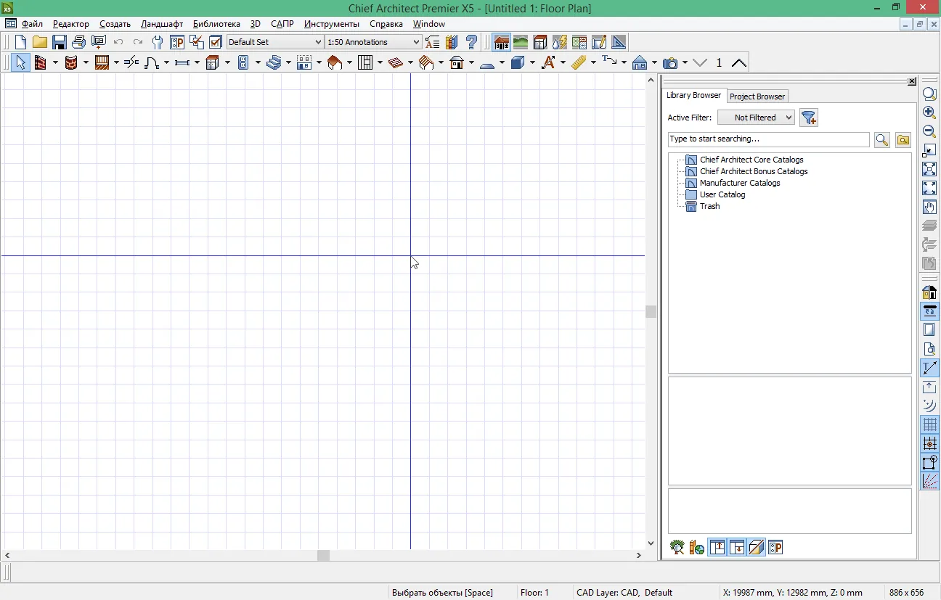941x600 pixels.
Task: Click the library search magnifier icon
Action: 882,140
